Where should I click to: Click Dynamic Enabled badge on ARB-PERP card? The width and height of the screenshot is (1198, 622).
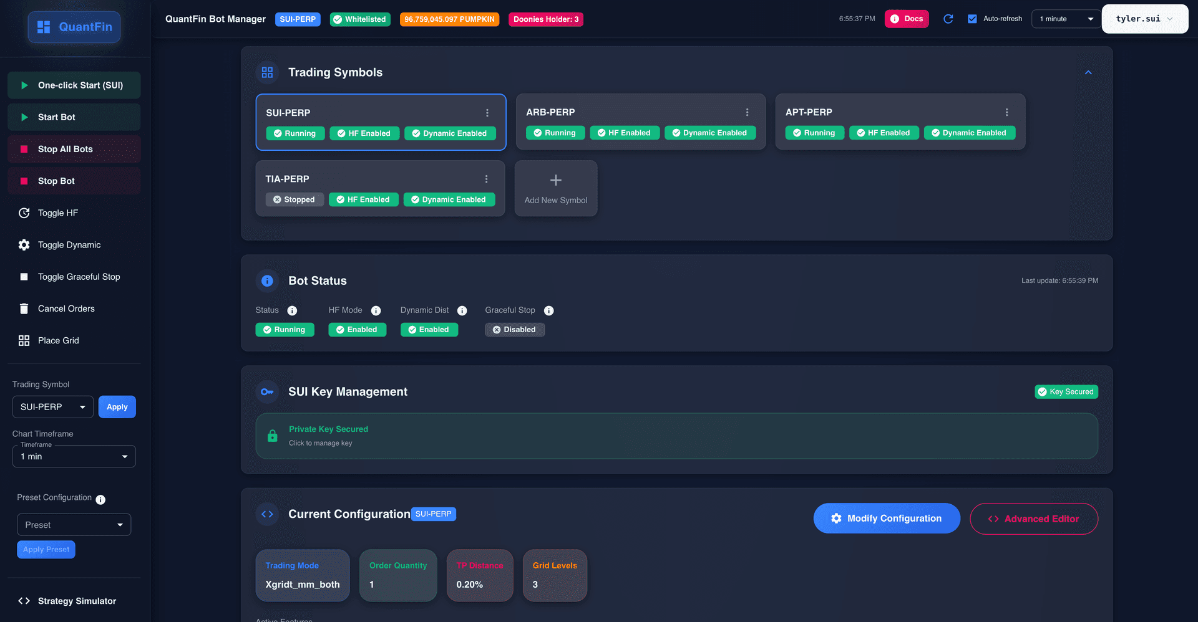[710, 133]
